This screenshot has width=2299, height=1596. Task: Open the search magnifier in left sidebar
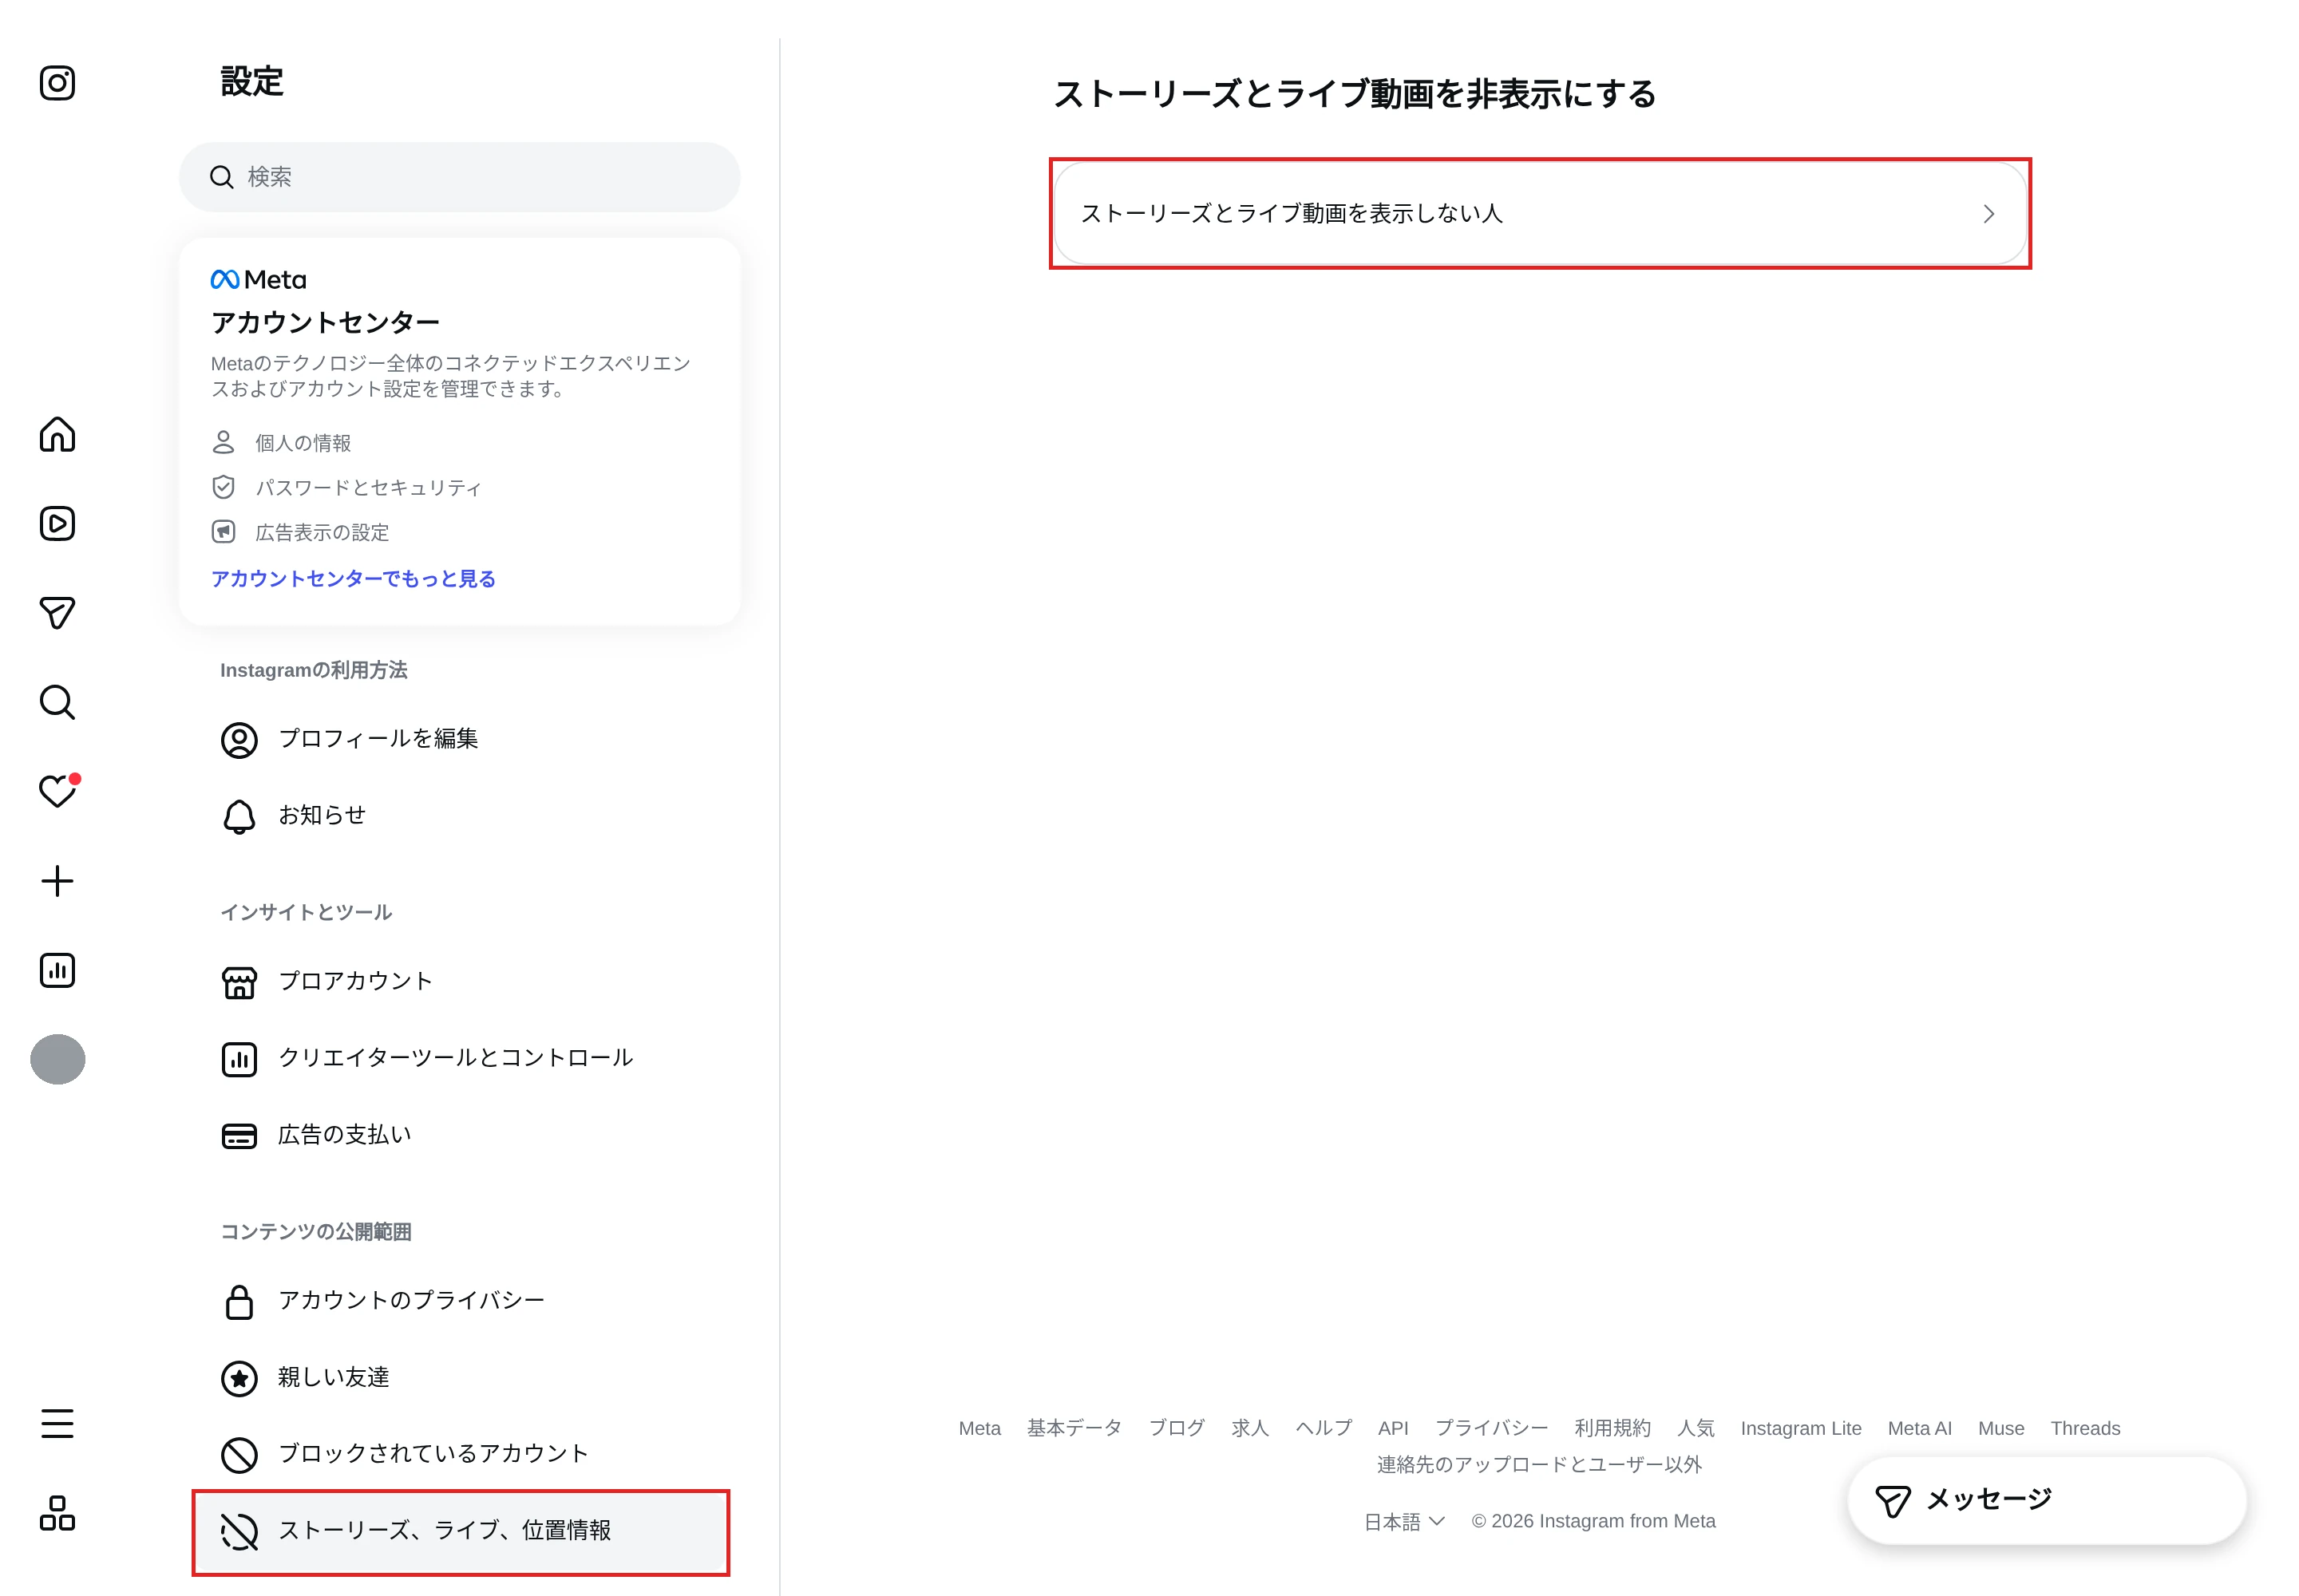click(x=57, y=702)
